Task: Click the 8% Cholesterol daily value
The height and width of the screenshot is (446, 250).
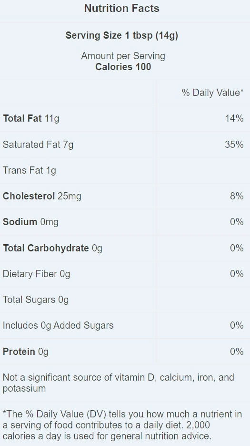Action: click(237, 196)
